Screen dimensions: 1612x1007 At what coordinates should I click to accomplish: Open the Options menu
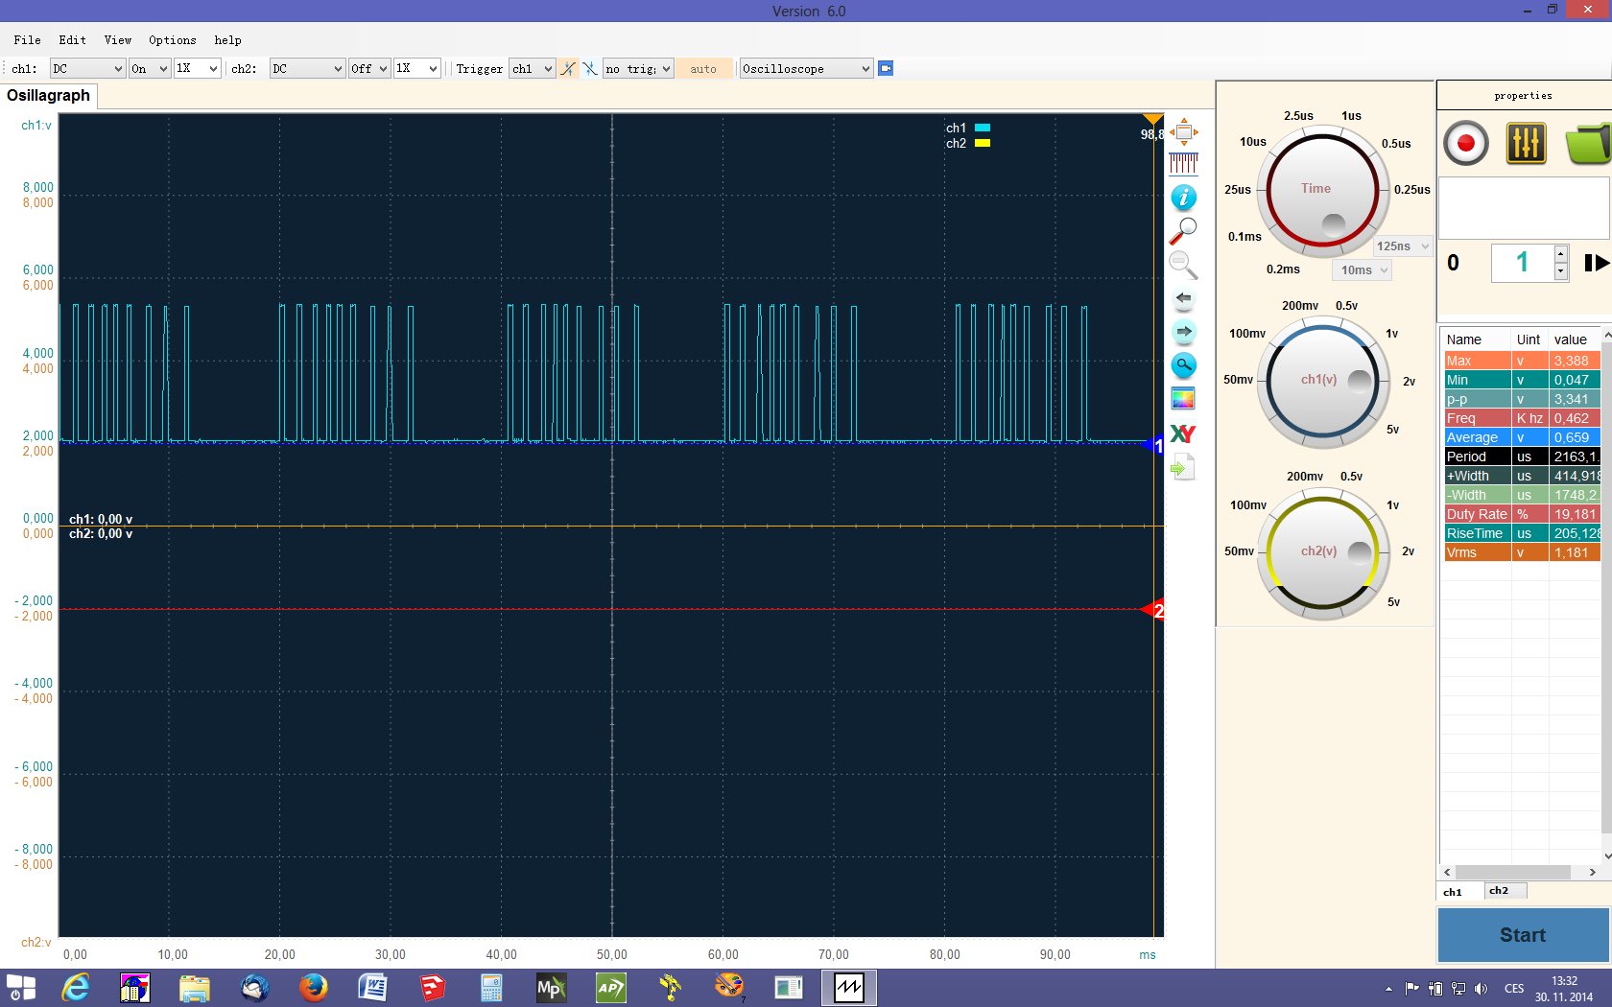(x=172, y=40)
